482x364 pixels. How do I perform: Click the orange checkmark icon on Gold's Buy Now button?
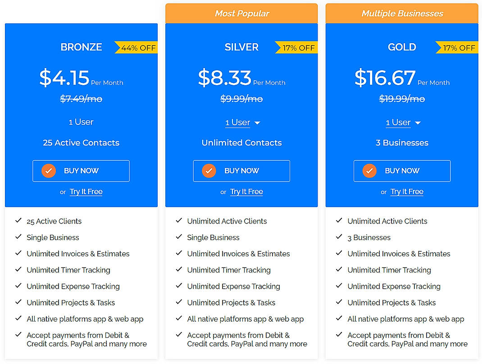pyautogui.click(x=369, y=171)
